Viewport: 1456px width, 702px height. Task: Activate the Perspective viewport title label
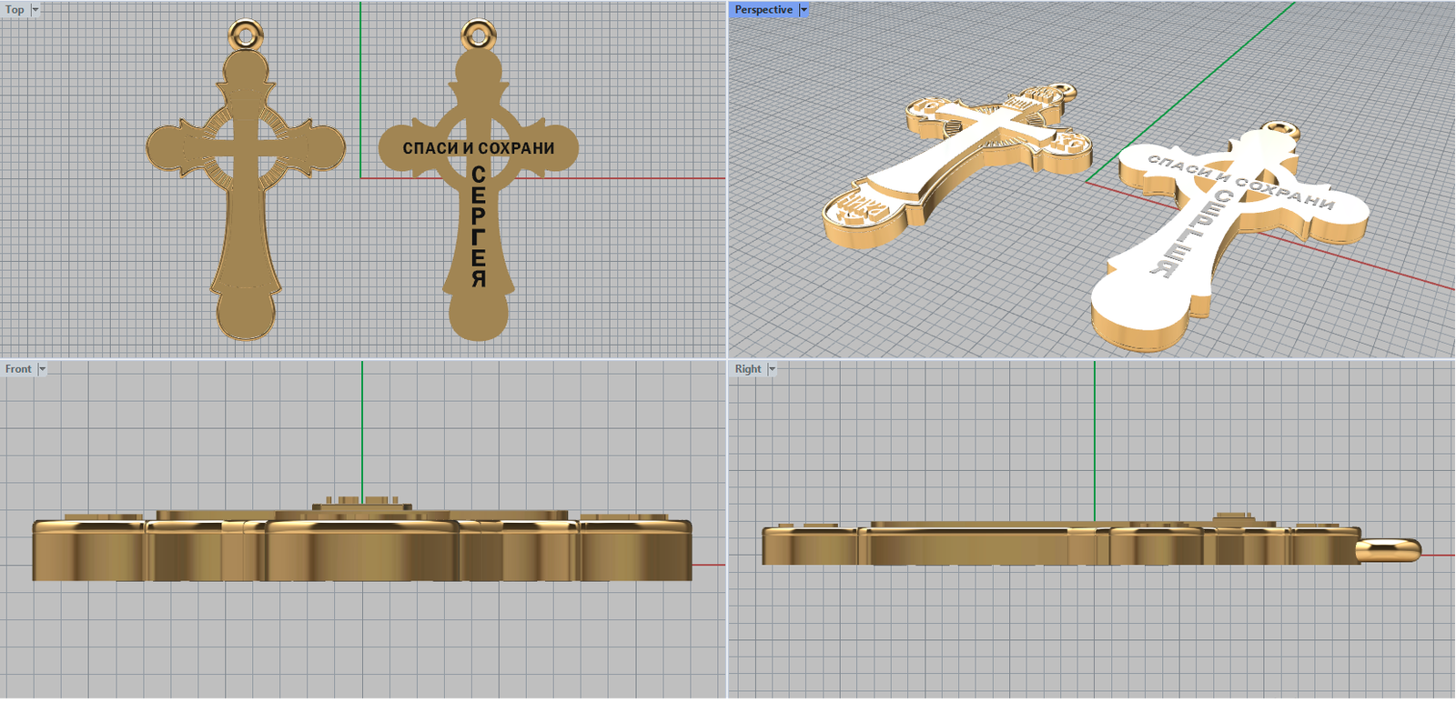pos(763,10)
